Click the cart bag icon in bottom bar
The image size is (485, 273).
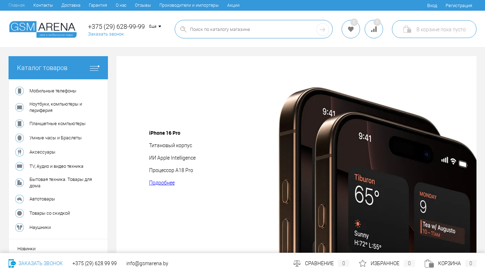click(429, 263)
